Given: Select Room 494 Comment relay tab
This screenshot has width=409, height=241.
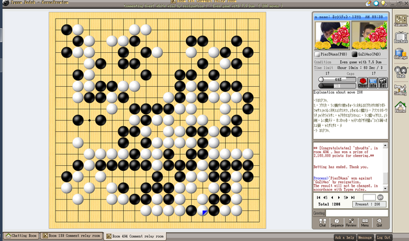Looking at the screenshot, I should [135, 237].
